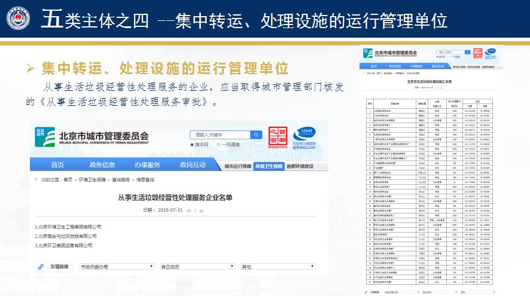530x296 pixels.
Task: Expand the 市政府委办局 dropdown
Action: point(117,267)
